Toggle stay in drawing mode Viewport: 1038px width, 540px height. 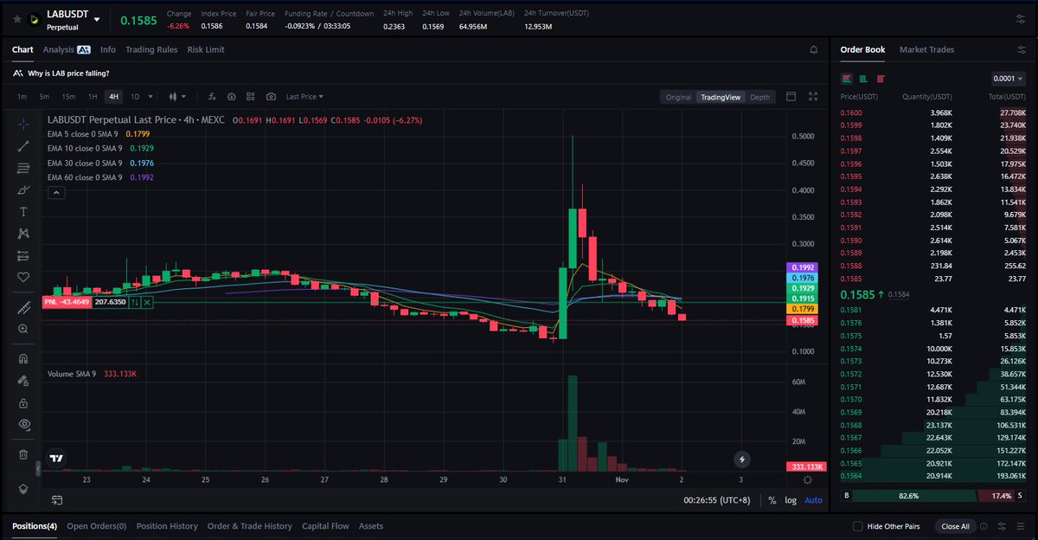tap(23, 381)
